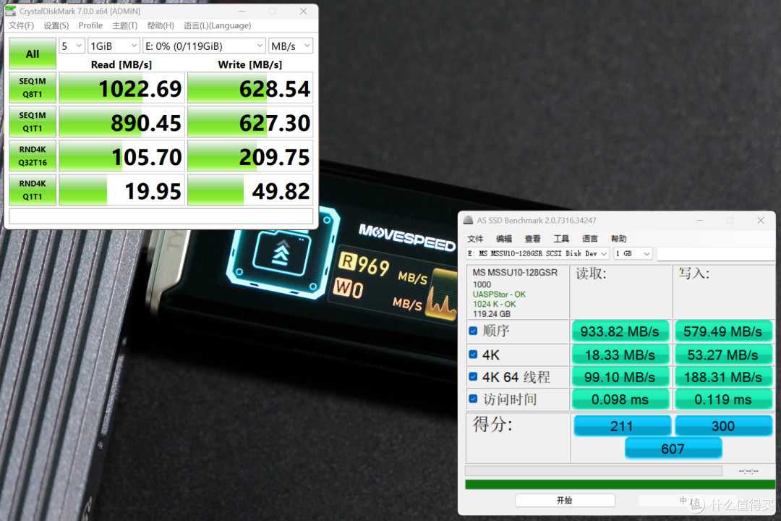781x521 pixels.
Task: Open the 工具 menu in AS SSD Benchmark
Action: 561,239
